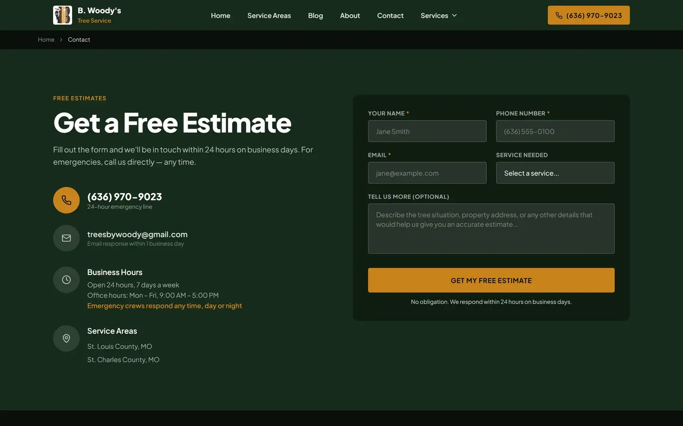
Task: Click the "24-hour emergency line" text
Action: click(120, 207)
